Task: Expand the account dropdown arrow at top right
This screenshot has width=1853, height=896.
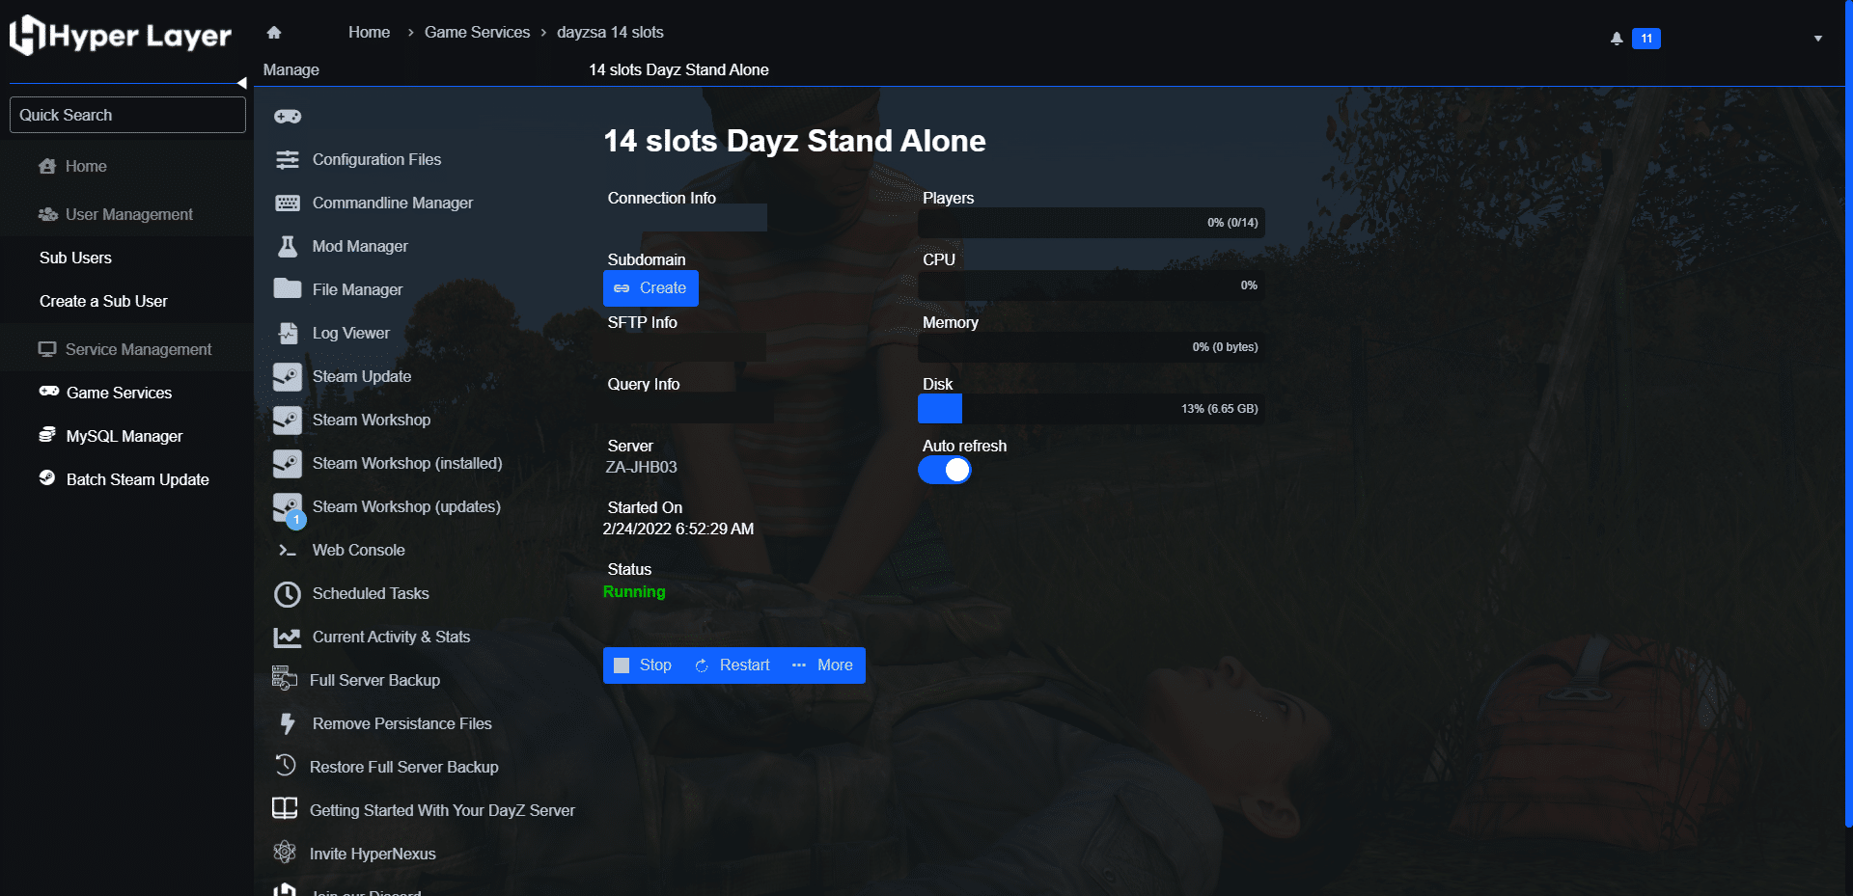Action: (x=1818, y=39)
